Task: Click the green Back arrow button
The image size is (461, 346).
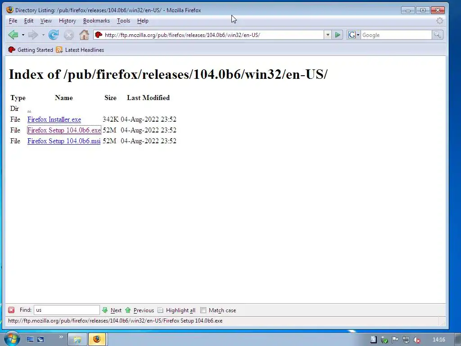Action: point(13,35)
